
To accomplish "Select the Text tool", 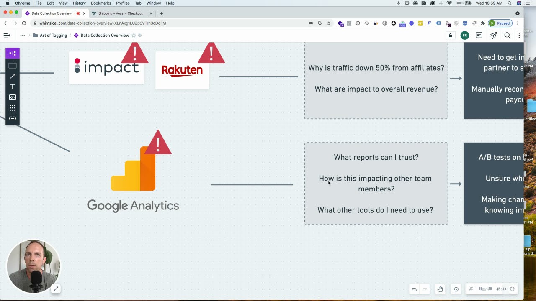I will coord(13,87).
